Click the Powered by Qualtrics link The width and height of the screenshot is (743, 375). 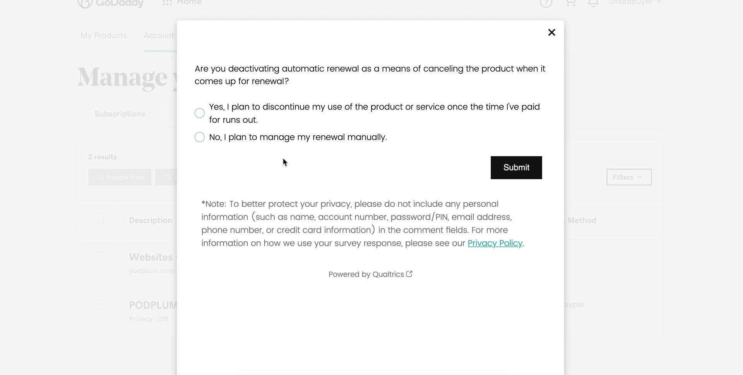click(367, 274)
